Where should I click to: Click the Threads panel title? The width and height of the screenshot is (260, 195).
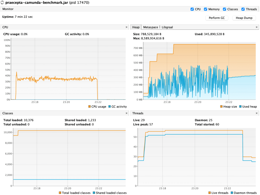[x=138, y=113]
